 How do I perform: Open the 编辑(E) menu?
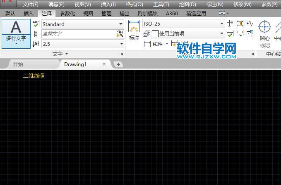tap(56, 4)
